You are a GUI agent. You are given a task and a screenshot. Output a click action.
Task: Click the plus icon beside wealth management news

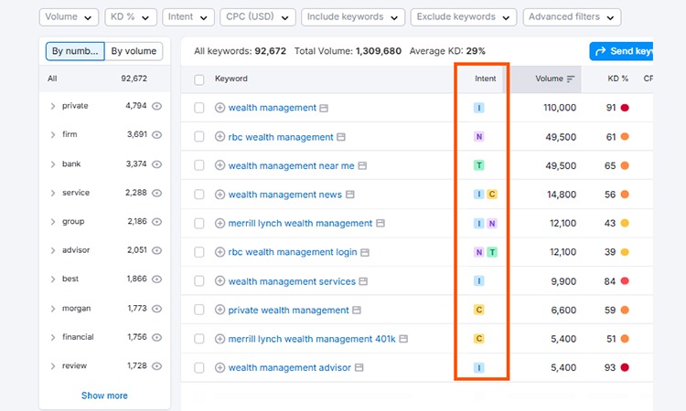click(220, 195)
